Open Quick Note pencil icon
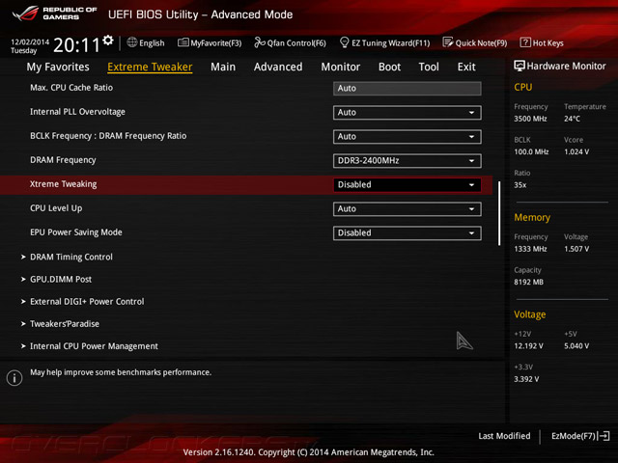This screenshot has height=463, width=618. [x=448, y=42]
